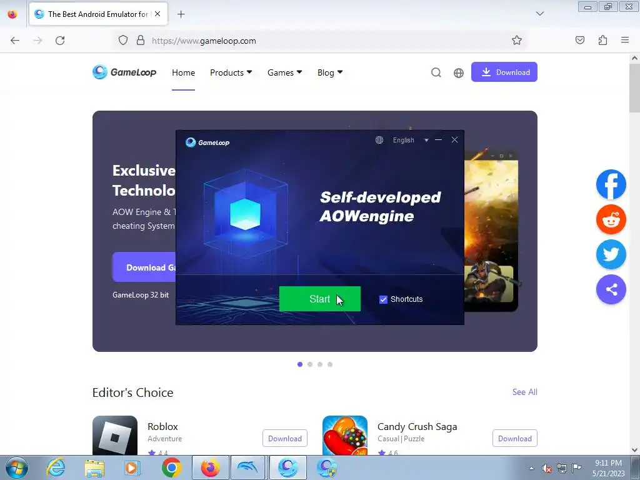Expand the Games dropdown menu

pos(284,72)
